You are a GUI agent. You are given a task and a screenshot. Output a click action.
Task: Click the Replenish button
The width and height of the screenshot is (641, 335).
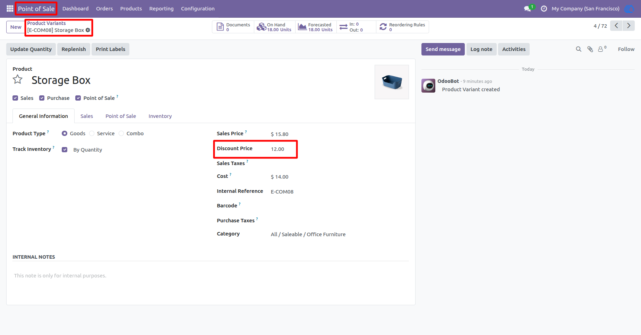[74, 49]
